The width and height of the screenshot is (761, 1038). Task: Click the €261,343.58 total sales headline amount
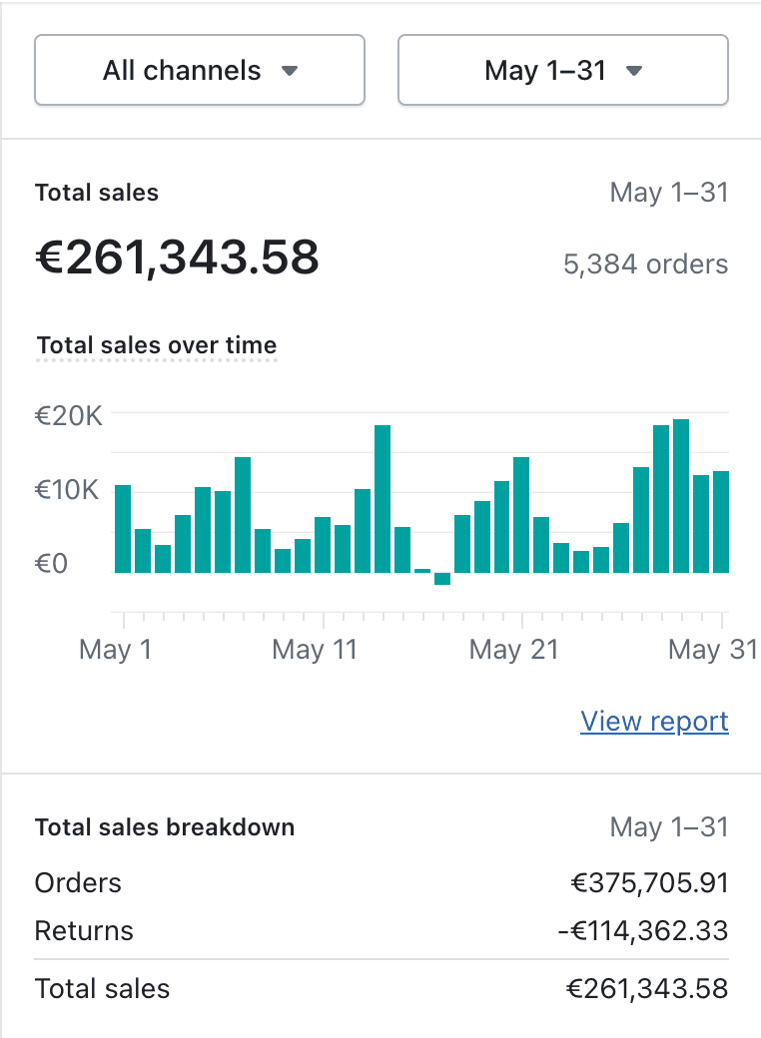click(x=178, y=257)
